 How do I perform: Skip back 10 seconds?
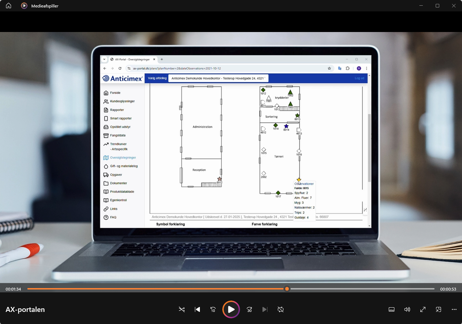(x=213, y=309)
